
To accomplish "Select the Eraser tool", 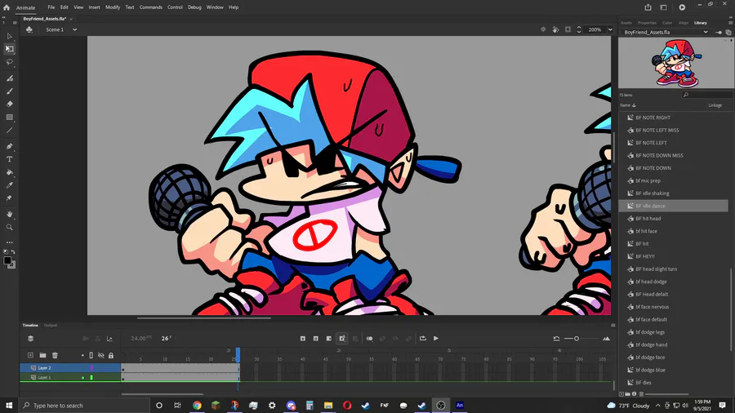I will click(9, 104).
